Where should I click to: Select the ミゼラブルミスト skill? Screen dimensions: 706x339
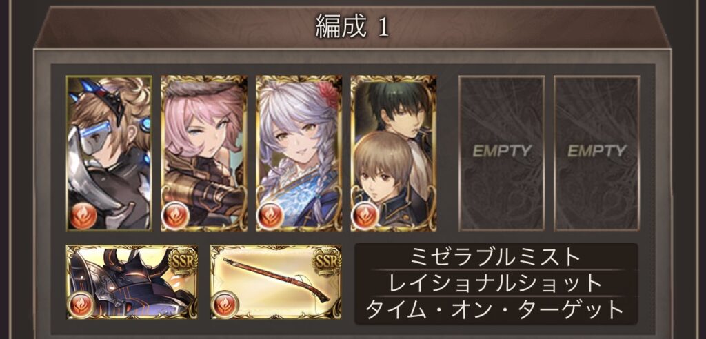[496, 257]
